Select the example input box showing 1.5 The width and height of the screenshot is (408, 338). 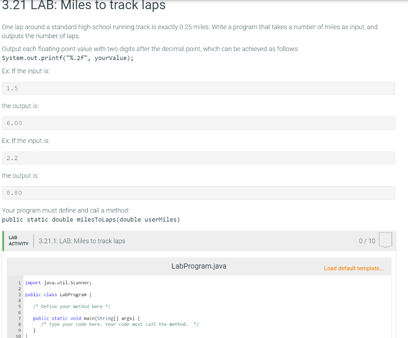click(198, 88)
